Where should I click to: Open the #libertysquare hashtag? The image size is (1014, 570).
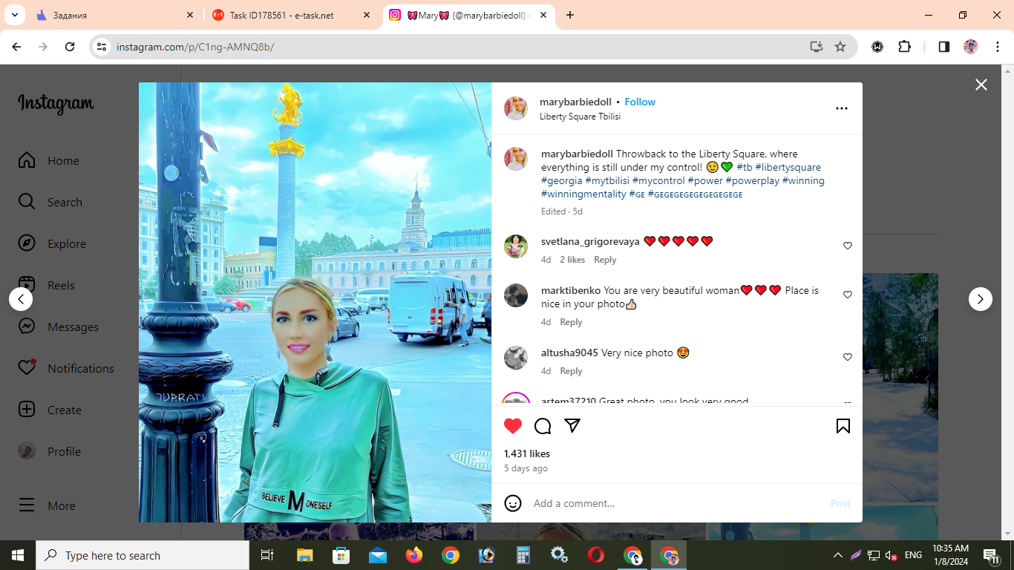pos(788,167)
